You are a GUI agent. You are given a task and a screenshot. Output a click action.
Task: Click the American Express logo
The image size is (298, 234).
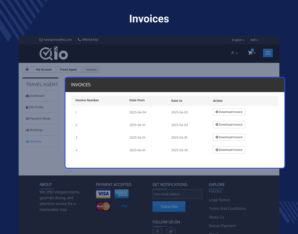tap(122, 194)
